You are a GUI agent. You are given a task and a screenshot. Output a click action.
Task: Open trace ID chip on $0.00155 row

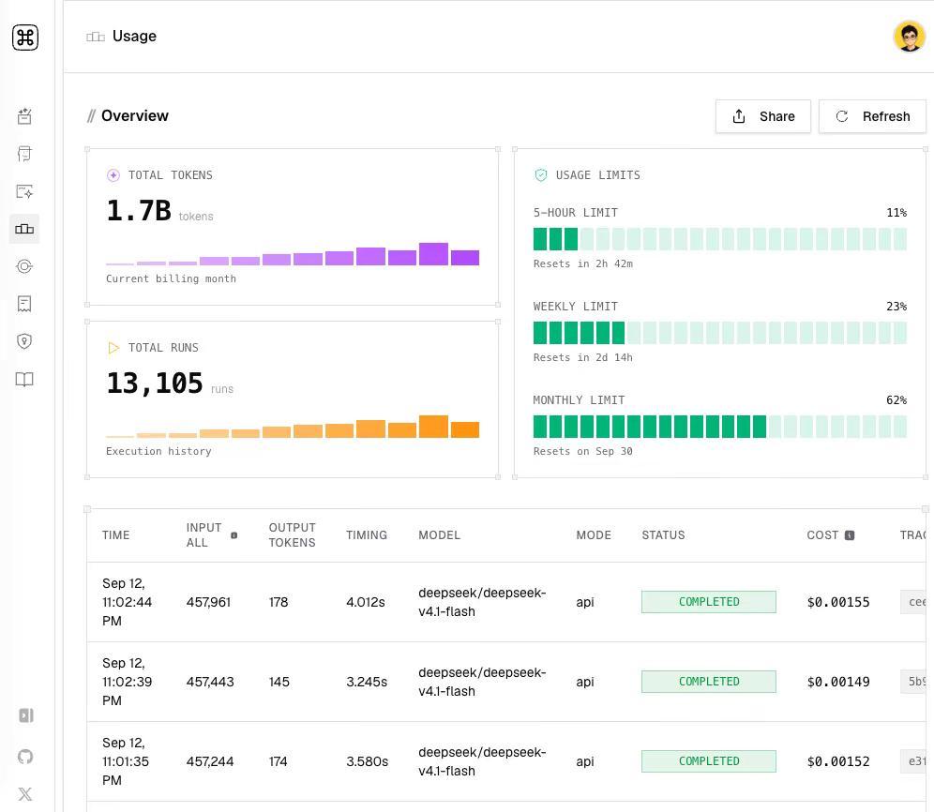tap(913, 602)
